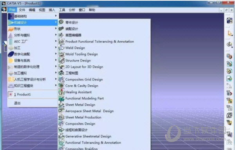Open the 窗口 menu
Viewport: 235px width, 150px height.
82,10
